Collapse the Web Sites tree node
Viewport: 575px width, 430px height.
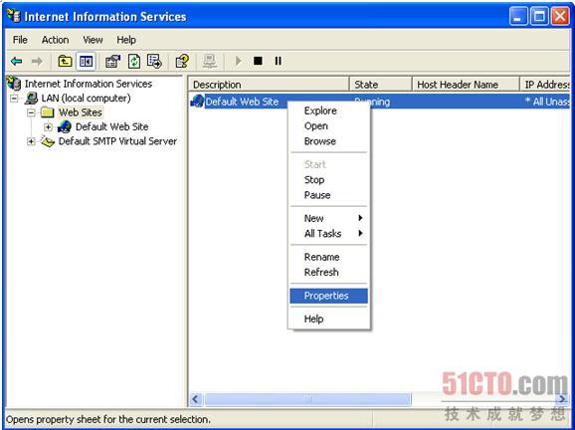[x=31, y=112]
